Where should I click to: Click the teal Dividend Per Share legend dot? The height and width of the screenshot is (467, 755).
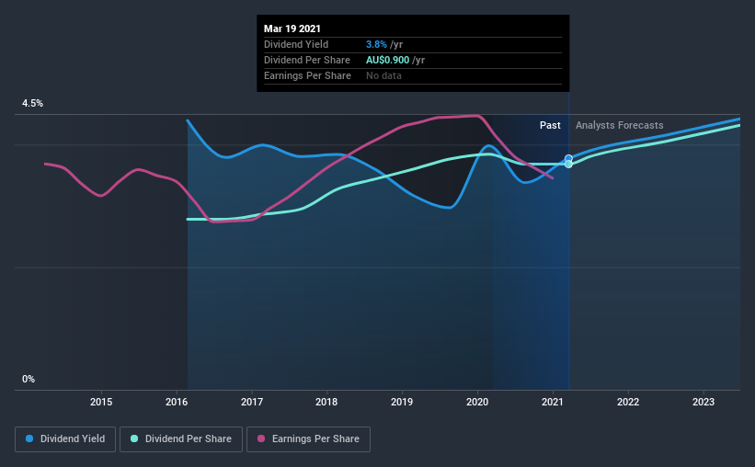pyautogui.click(x=134, y=439)
